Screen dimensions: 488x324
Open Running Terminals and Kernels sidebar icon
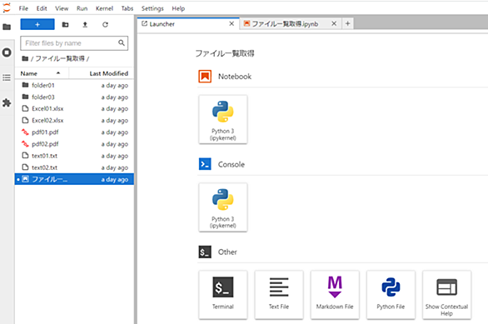(7, 52)
